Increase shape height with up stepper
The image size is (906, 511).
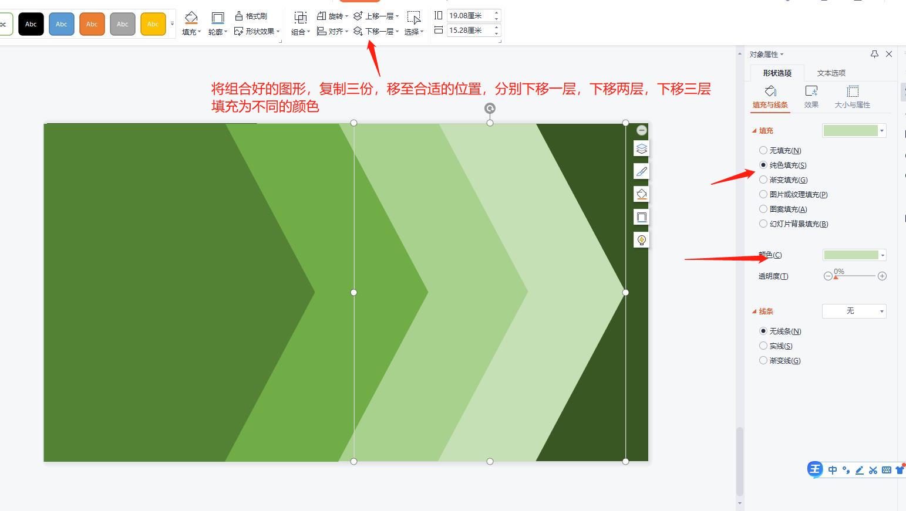click(x=497, y=13)
